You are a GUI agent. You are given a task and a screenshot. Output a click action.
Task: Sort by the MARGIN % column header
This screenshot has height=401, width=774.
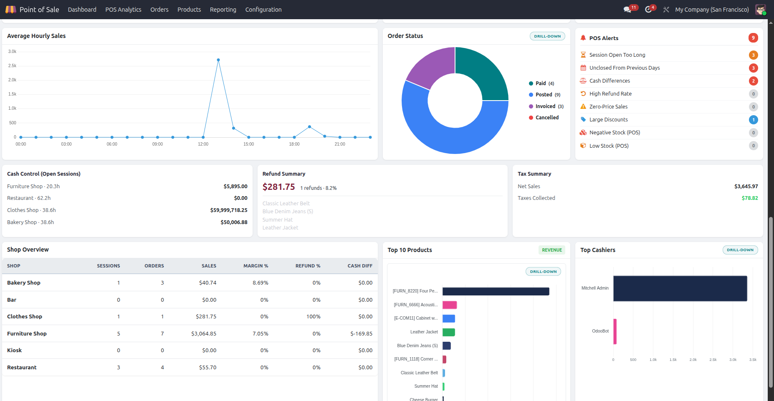pos(256,266)
